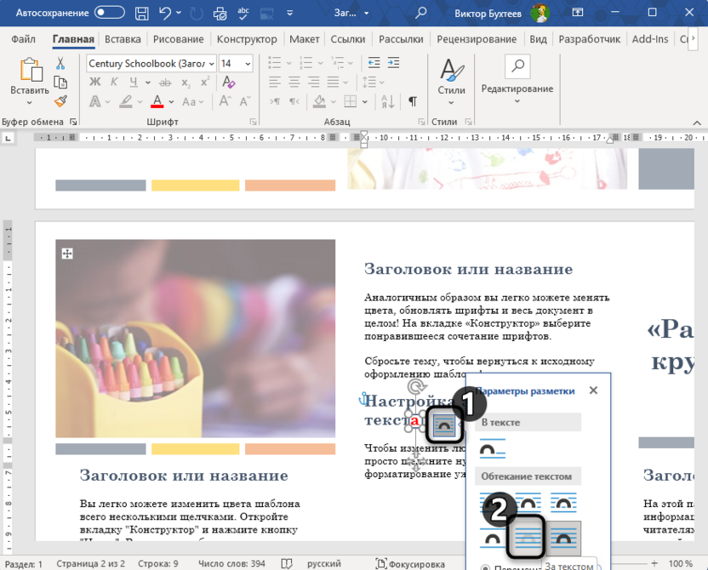Open Фокусировка focus mode
This screenshot has width=708, height=570.
tap(410, 564)
